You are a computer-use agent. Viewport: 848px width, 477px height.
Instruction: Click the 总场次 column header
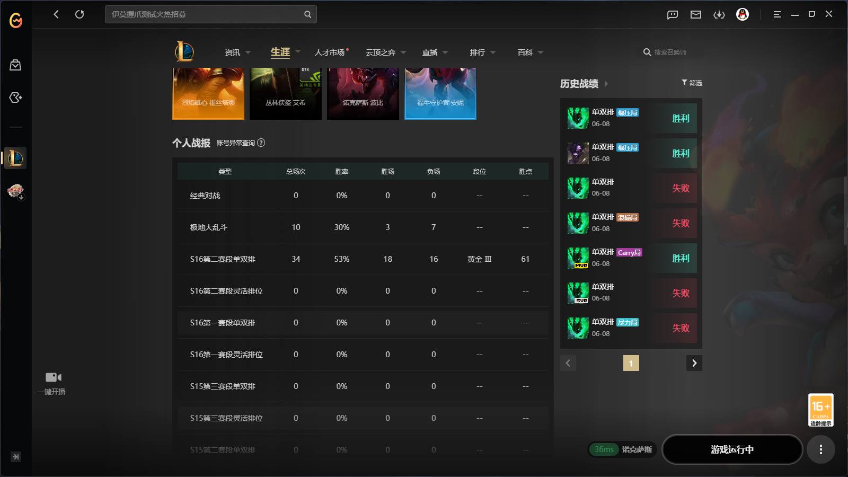tap(296, 172)
